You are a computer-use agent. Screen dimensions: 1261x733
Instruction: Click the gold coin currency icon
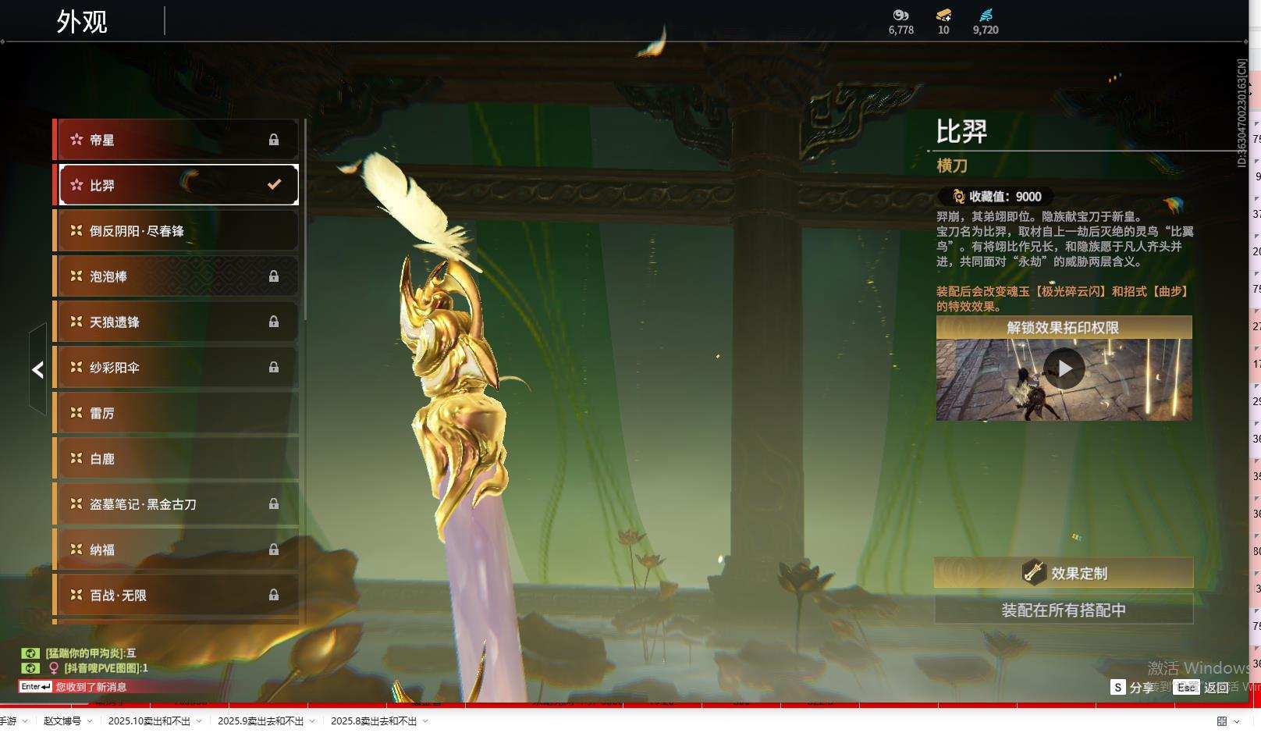[900, 15]
